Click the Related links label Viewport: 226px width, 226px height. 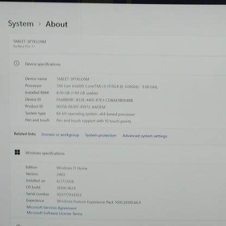click(x=24, y=134)
